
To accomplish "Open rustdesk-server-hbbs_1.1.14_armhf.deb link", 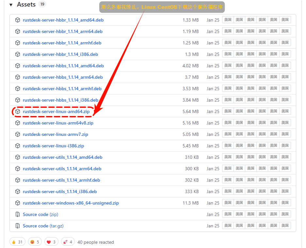I will pos(62,89).
